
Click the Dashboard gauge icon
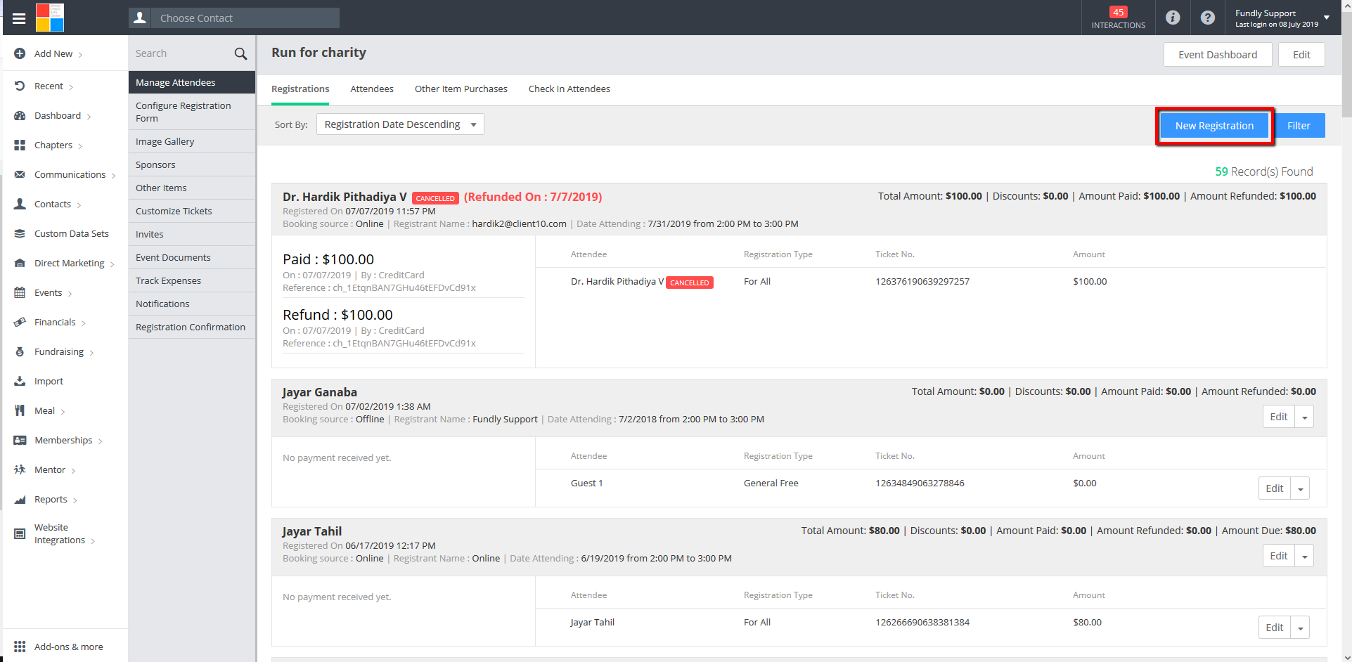click(20, 115)
